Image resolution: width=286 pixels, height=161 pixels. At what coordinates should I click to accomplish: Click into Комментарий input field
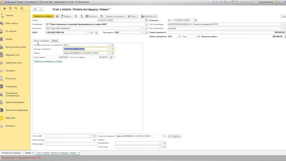71,144
